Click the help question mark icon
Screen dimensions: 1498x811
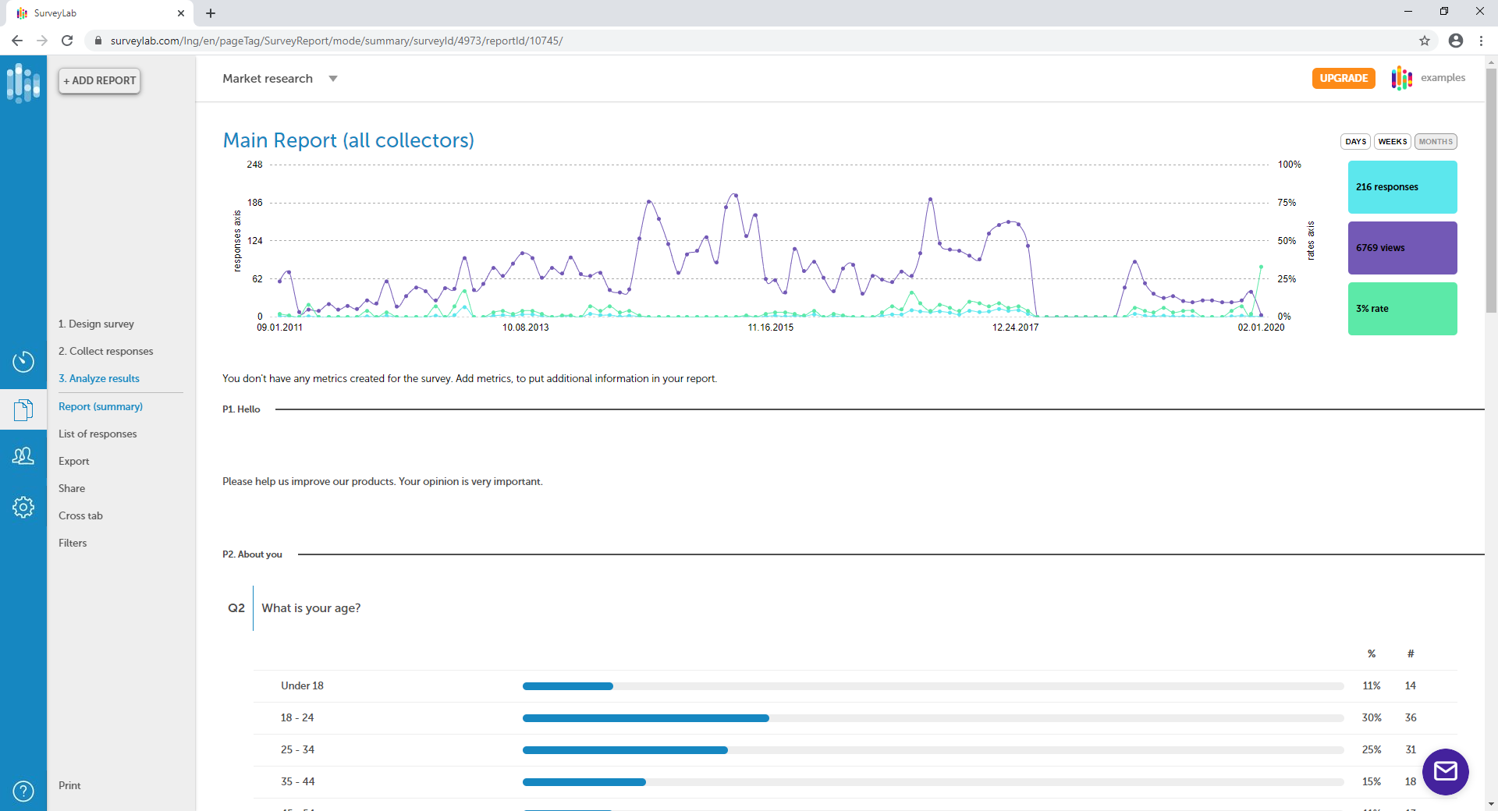point(23,791)
